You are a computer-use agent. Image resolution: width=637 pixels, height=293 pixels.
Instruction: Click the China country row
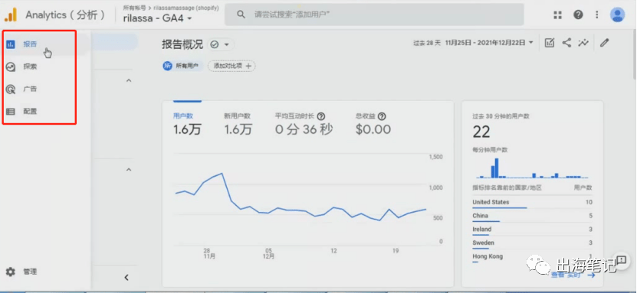pyautogui.click(x=532, y=217)
